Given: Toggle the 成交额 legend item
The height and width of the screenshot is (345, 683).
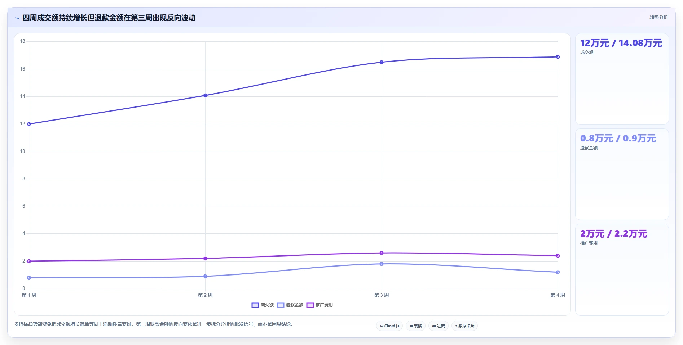Looking at the screenshot, I should 263,305.
